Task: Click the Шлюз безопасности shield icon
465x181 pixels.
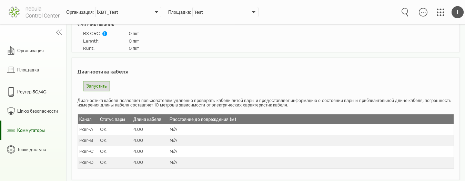Action: tap(11, 111)
